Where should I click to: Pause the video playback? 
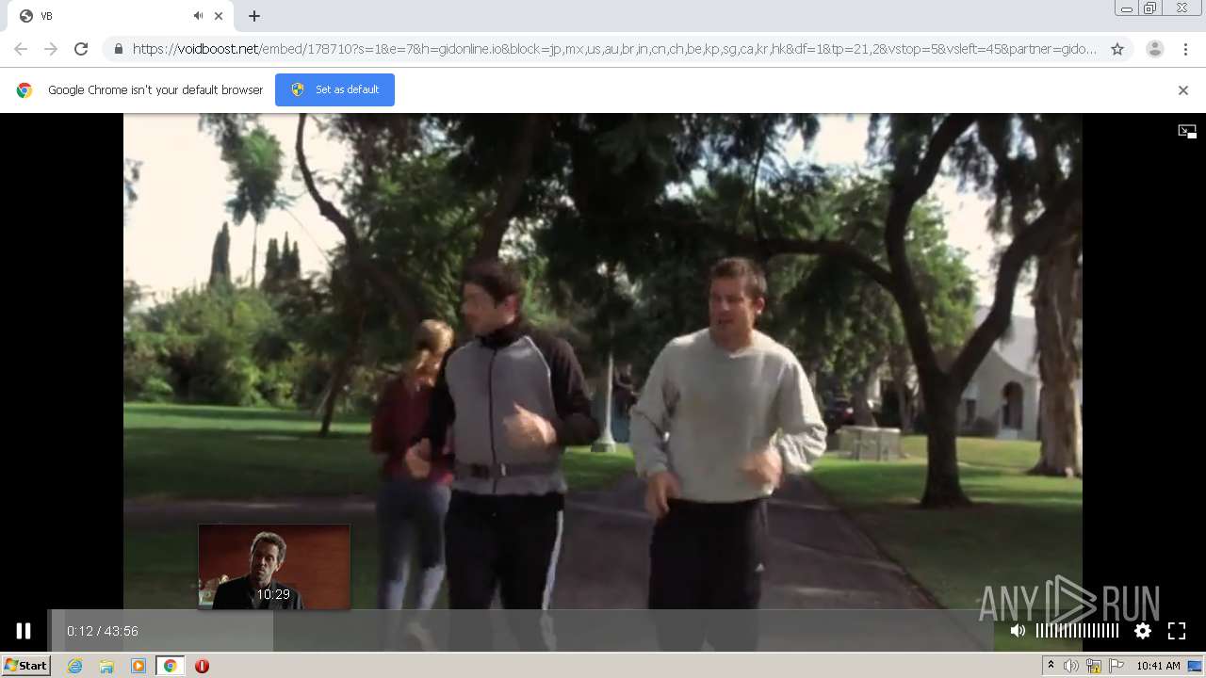pyautogui.click(x=24, y=631)
